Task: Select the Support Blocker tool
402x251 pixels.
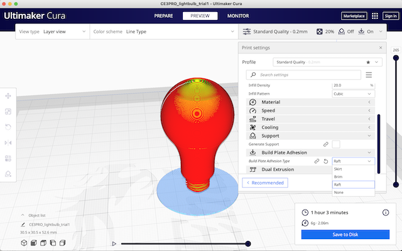Action: point(8,174)
